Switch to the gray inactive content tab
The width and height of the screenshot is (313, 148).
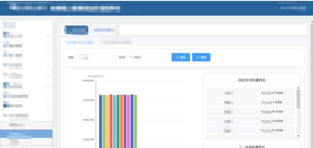click(116, 42)
